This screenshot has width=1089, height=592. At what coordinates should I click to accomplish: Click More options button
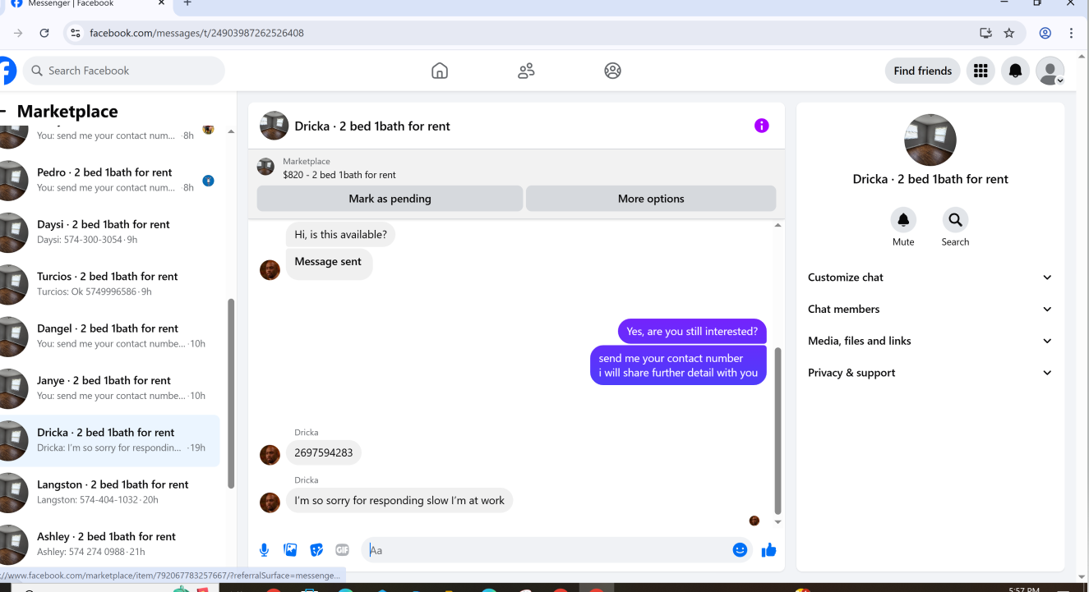(651, 199)
